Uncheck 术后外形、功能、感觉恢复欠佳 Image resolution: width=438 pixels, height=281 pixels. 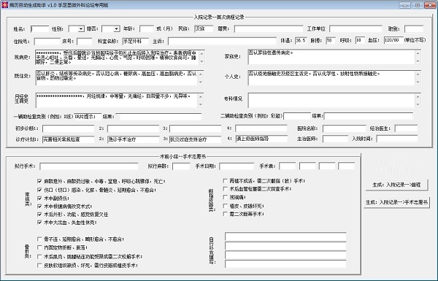pos(39,215)
